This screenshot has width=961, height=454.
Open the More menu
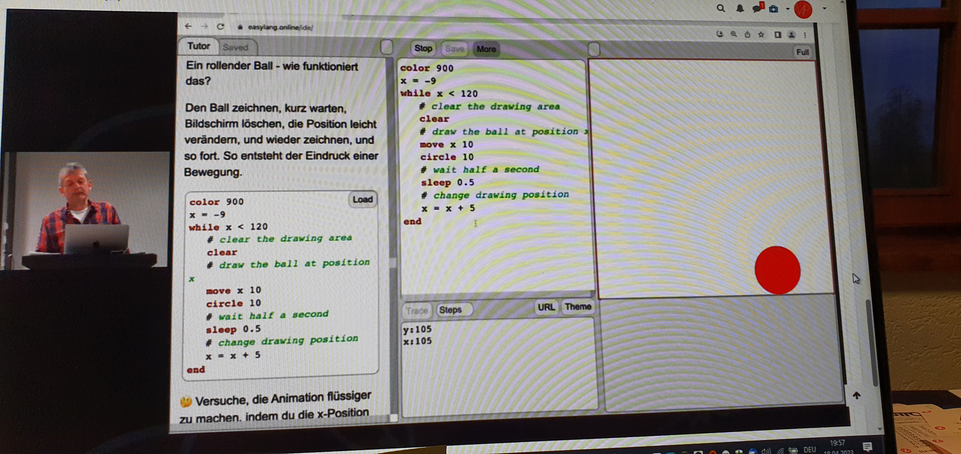point(486,49)
